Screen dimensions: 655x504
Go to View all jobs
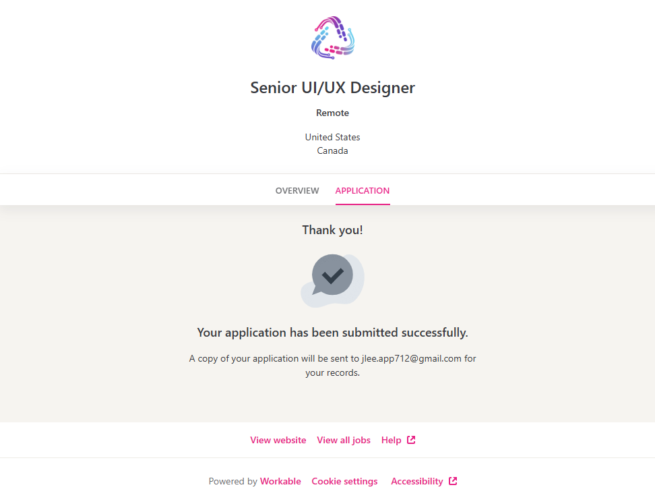click(344, 440)
